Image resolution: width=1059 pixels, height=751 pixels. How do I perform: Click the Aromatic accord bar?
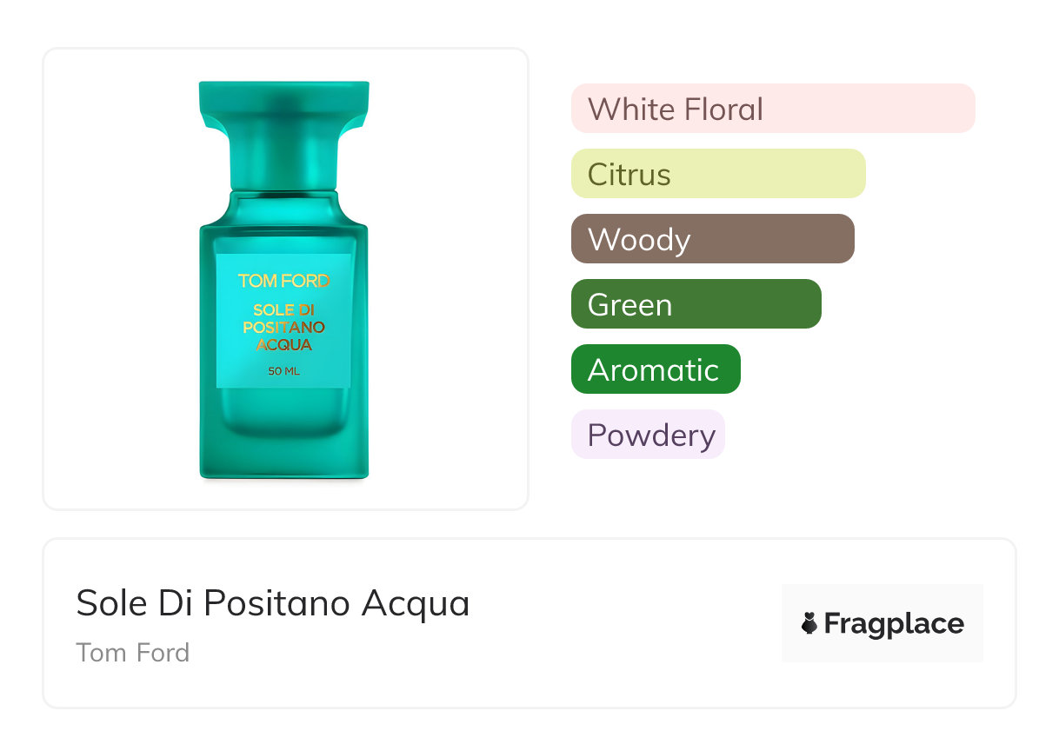pyautogui.click(x=656, y=369)
